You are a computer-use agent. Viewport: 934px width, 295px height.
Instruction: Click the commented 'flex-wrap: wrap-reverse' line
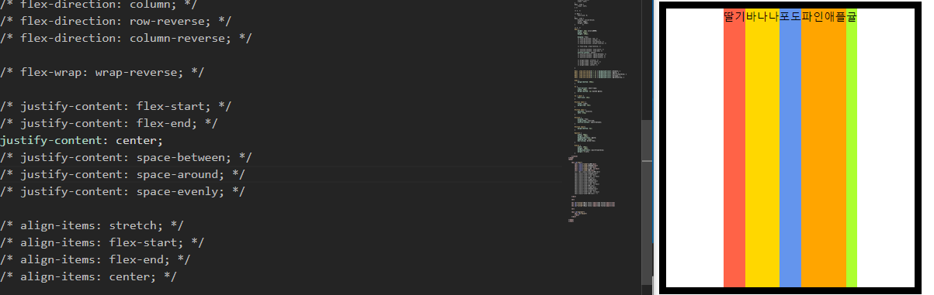click(102, 72)
